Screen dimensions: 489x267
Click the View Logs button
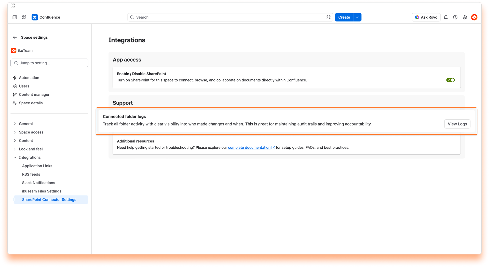click(457, 124)
